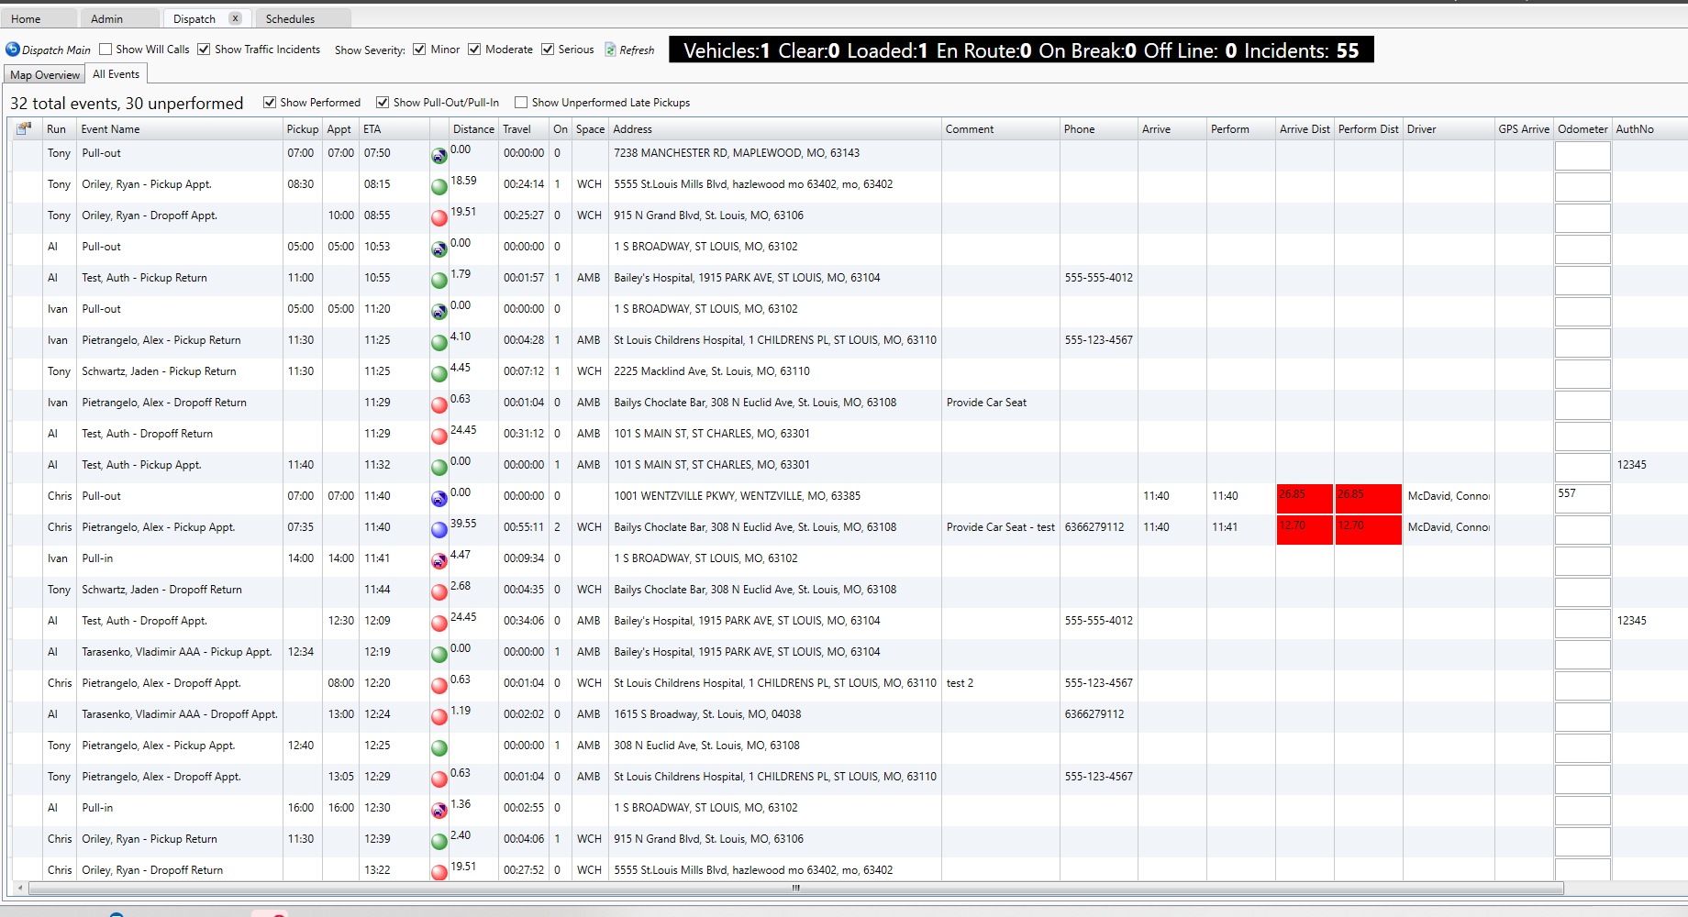Image resolution: width=1688 pixels, height=917 pixels.
Task: Switch to the Map Overview tab
Action: tap(45, 75)
